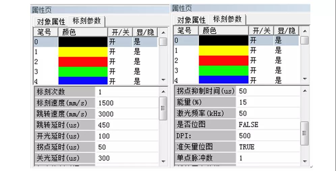
Task: Click 笔号 column header in right panel
Action: coord(186,31)
